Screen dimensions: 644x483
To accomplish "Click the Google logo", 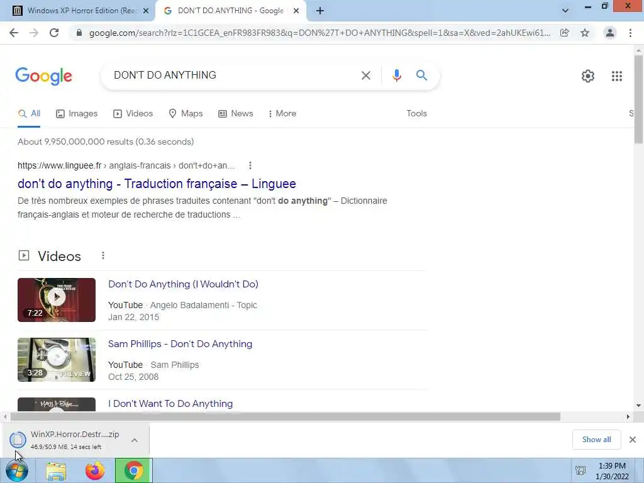I will click(x=43, y=76).
